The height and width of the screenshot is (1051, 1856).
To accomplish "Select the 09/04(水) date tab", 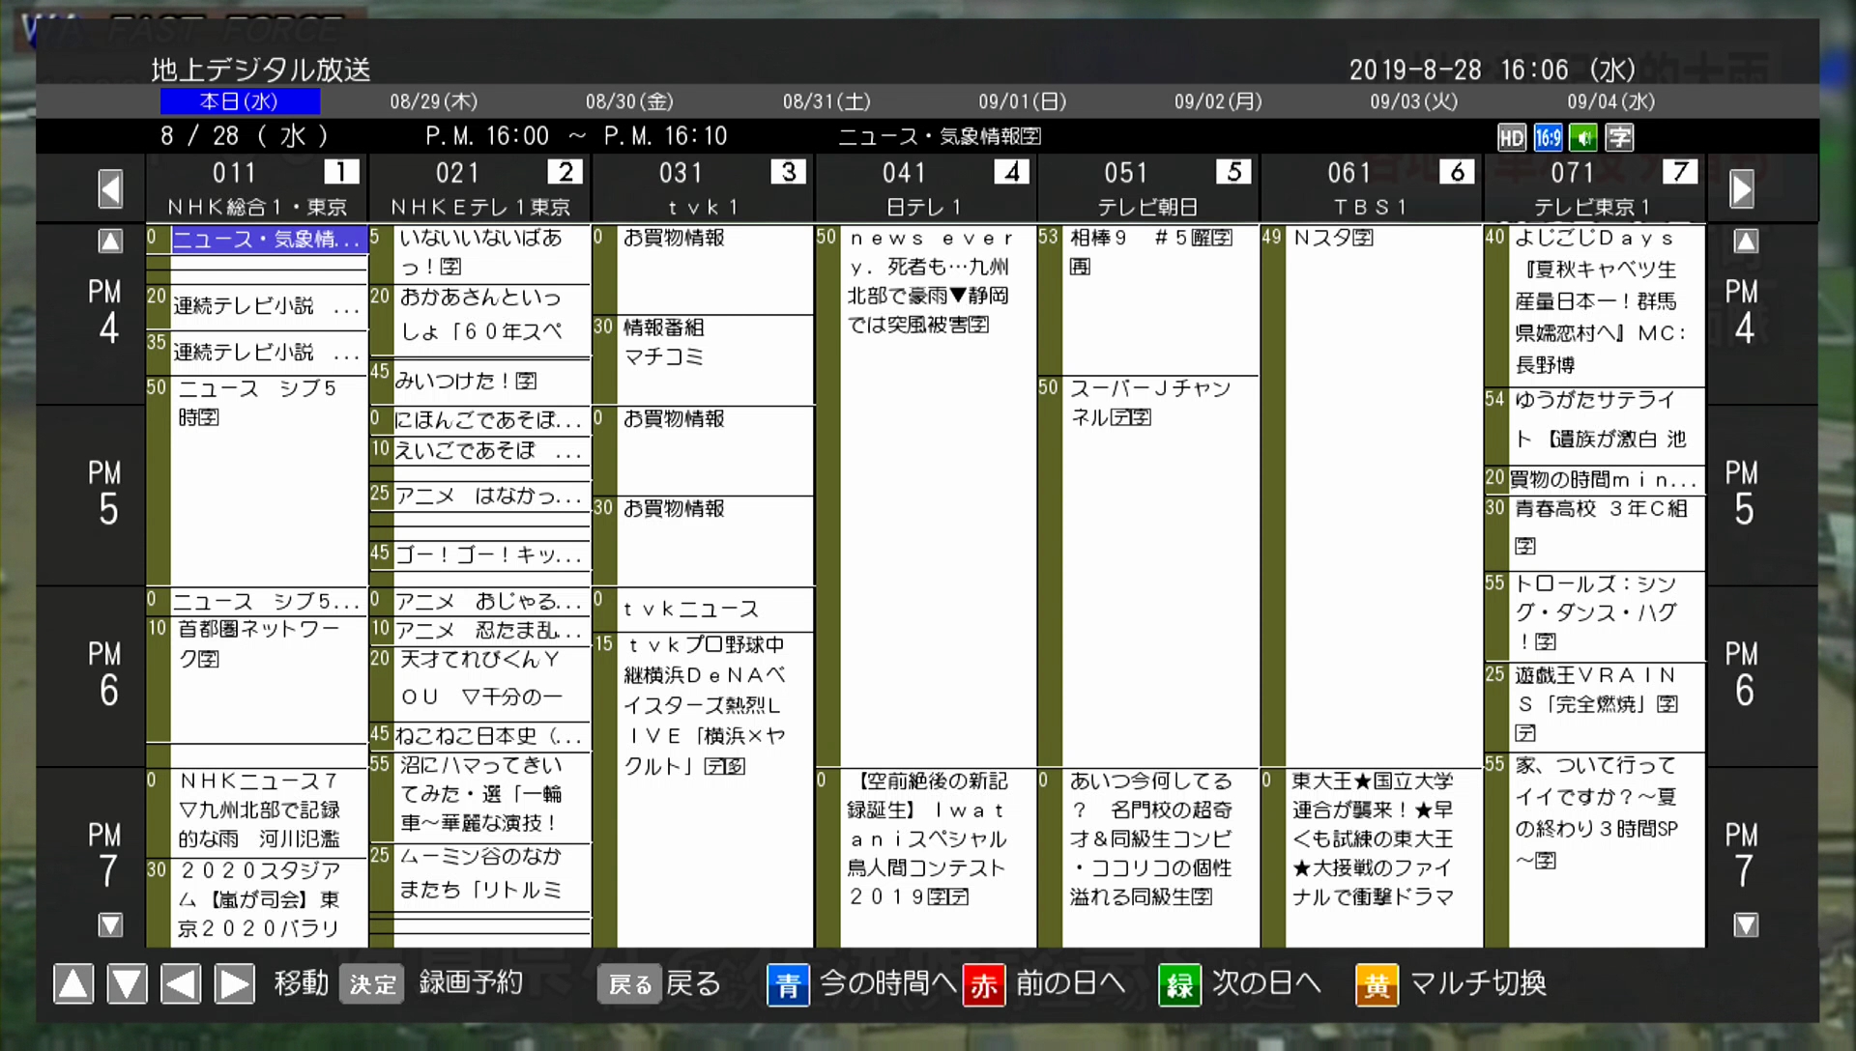I will coord(1611,101).
